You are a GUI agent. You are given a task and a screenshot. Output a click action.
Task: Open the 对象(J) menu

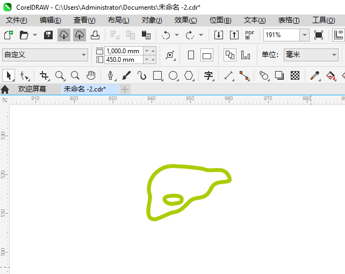152,20
